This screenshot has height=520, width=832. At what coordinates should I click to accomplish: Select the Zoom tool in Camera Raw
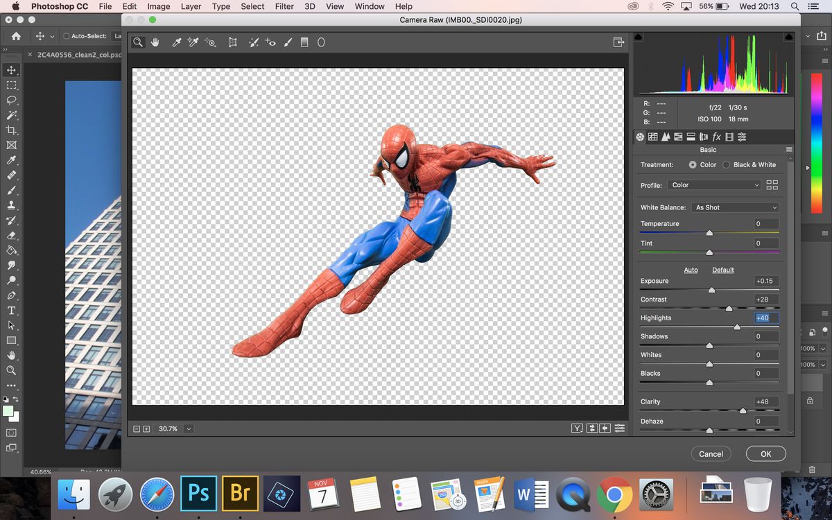(x=138, y=42)
